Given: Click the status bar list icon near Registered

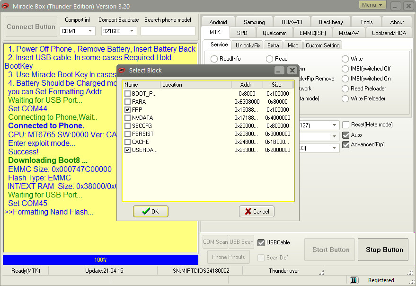Looking at the screenshot, I should click(x=354, y=280).
